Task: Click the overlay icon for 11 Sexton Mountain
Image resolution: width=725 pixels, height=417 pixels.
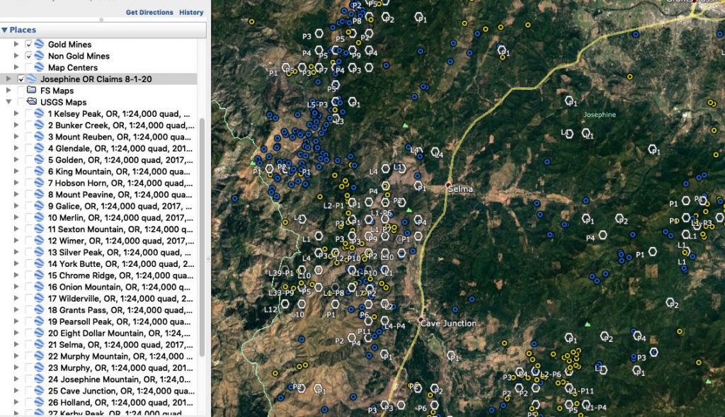Action: [40, 229]
